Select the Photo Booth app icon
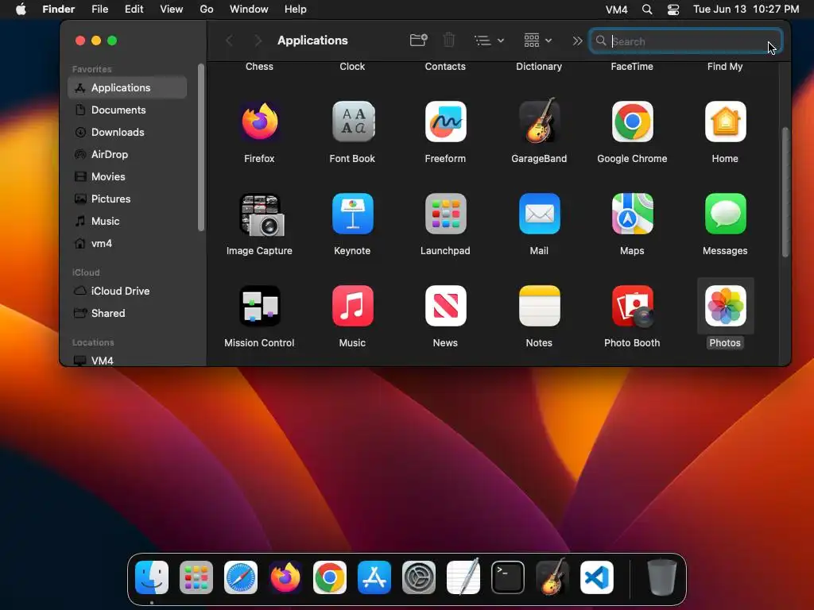This screenshot has width=814, height=610. (632, 307)
